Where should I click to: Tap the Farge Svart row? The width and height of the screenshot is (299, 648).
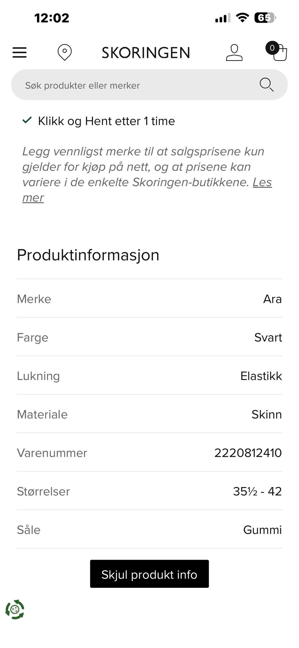149,337
